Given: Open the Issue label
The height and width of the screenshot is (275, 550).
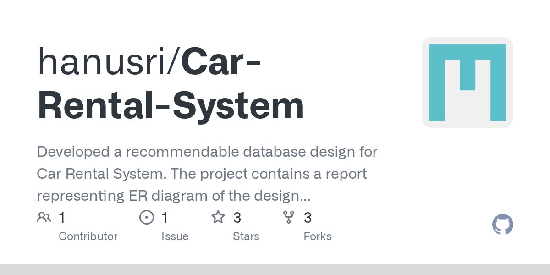Looking at the screenshot, I should [x=175, y=236].
